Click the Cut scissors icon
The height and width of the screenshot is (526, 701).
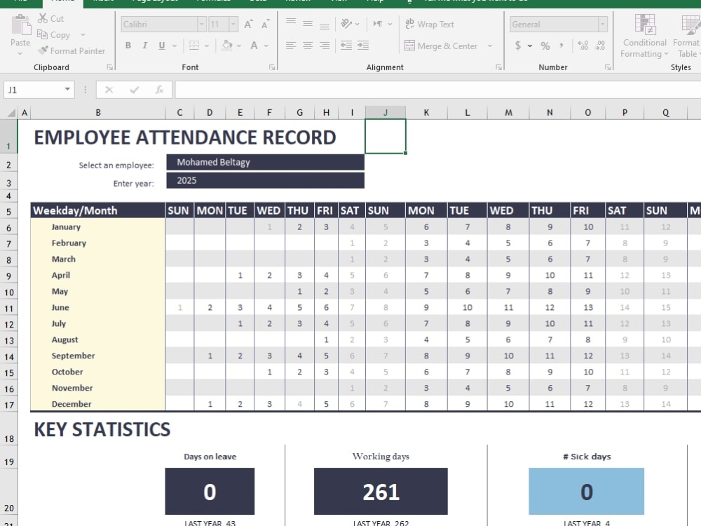tap(43, 18)
